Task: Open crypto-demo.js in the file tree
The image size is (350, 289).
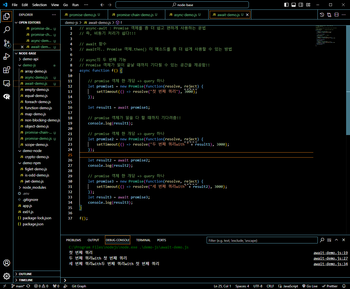Action: point(37,157)
